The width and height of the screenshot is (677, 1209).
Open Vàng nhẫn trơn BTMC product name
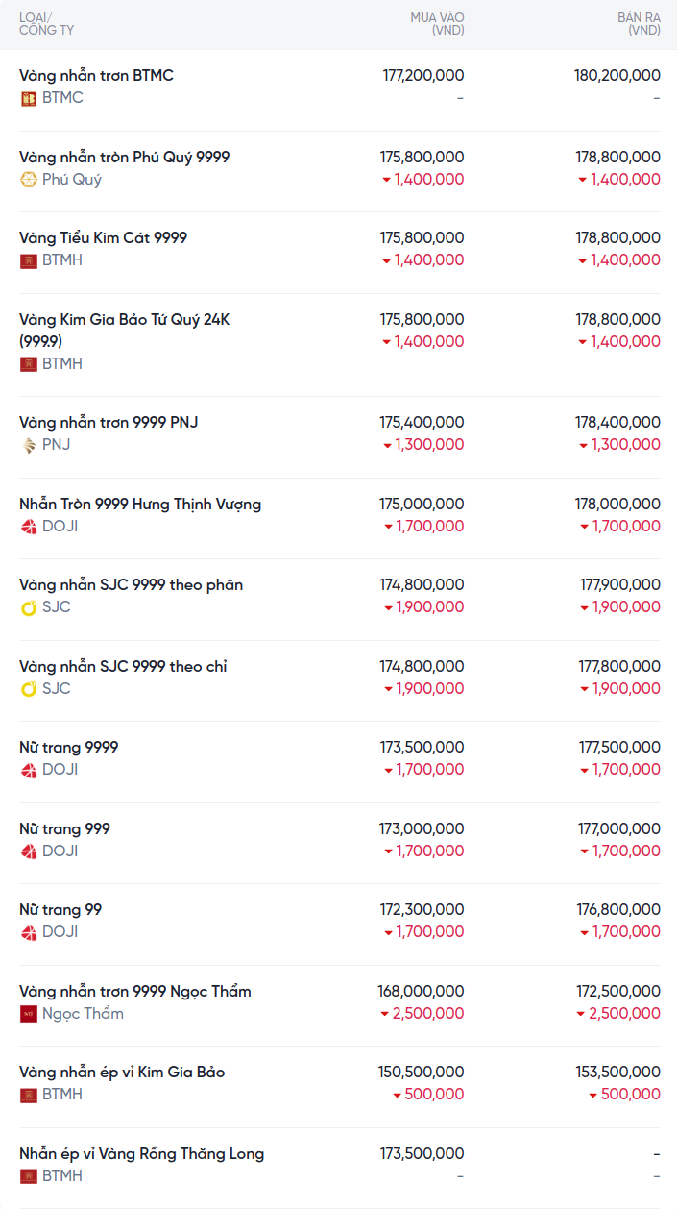pyautogui.click(x=96, y=76)
